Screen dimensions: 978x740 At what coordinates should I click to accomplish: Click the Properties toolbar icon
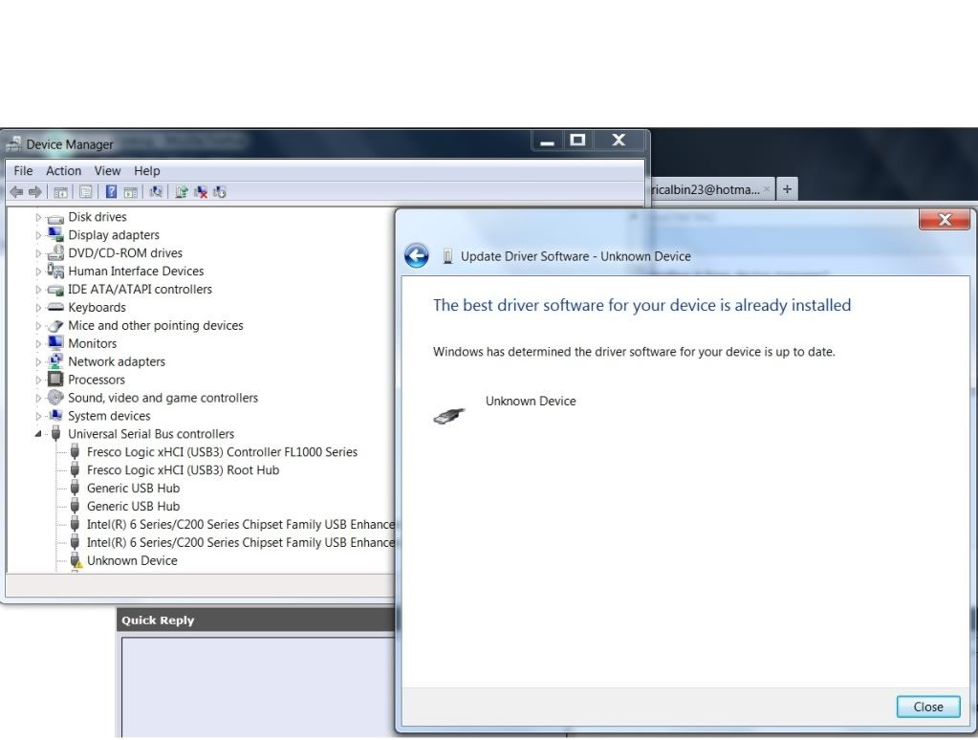86,192
